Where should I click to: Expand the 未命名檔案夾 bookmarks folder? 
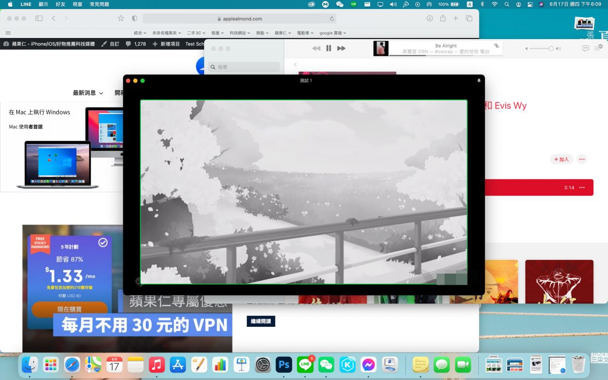pyautogui.click(x=167, y=33)
